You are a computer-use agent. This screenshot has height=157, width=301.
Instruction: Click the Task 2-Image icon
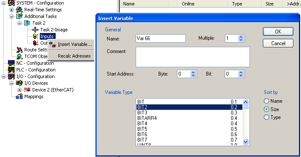35,30
